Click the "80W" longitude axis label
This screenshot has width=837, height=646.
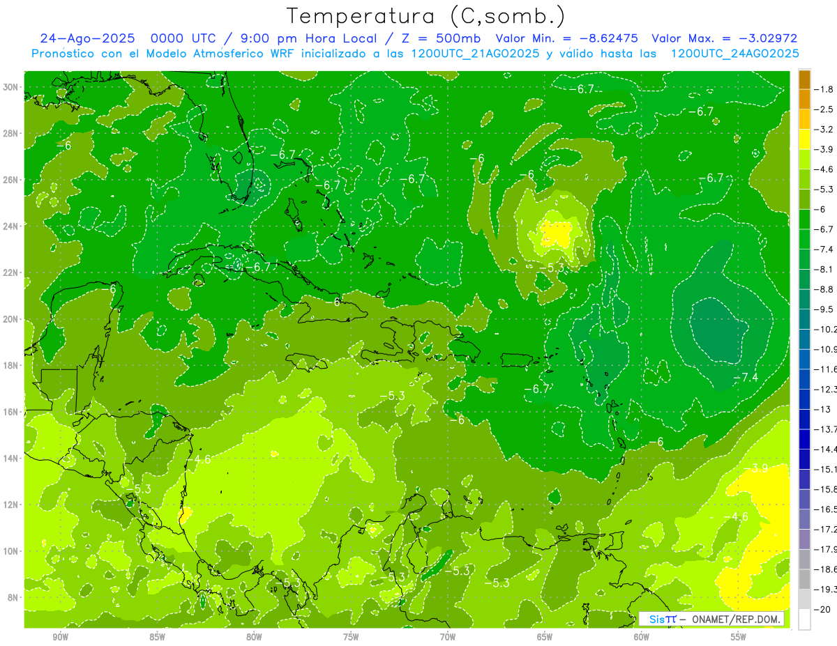(x=254, y=637)
